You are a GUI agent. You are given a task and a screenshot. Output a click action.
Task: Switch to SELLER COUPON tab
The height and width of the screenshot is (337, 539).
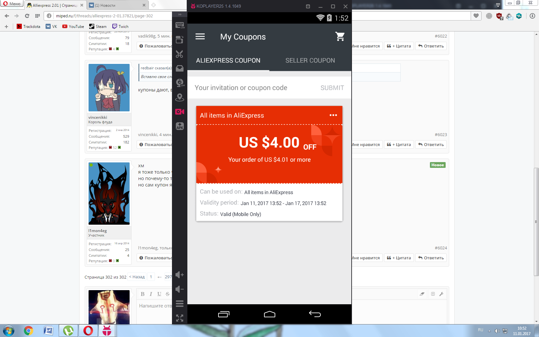pyautogui.click(x=310, y=60)
